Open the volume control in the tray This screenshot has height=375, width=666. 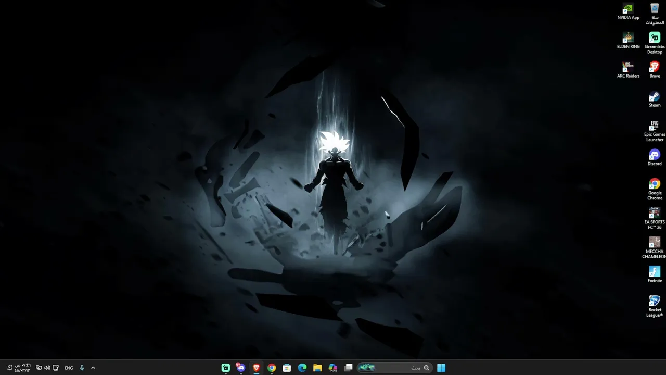click(47, 368)
